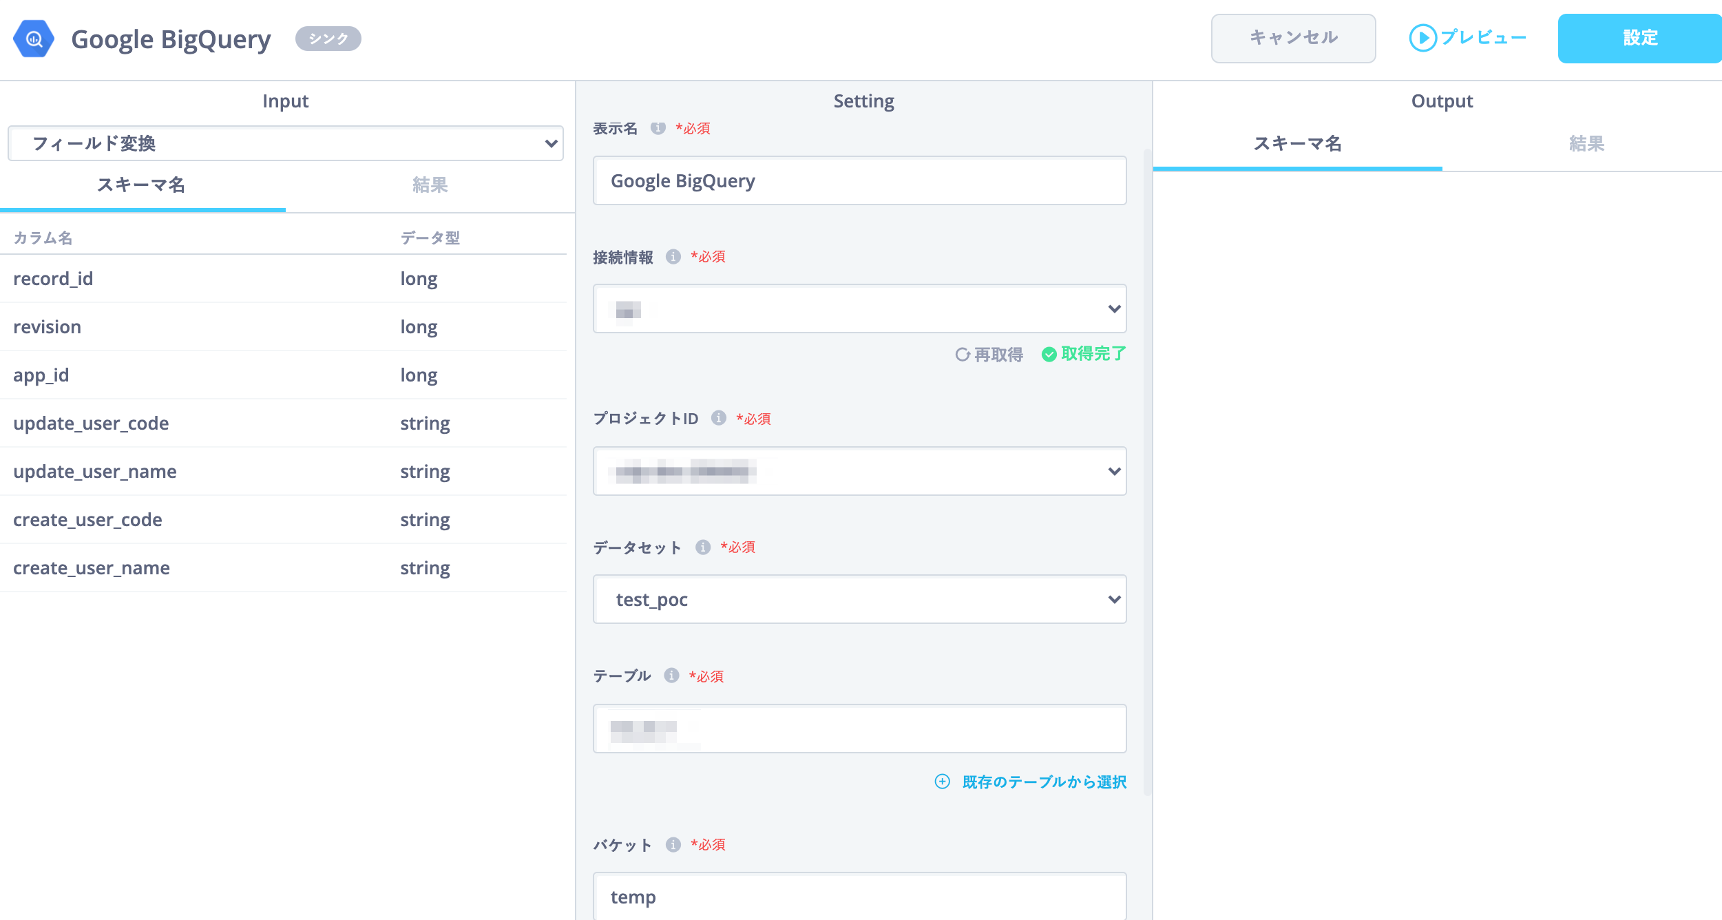The image size is (1722, 920).
Task: Click the info icon next to 接続情報
Action: [x=673, y=257]
